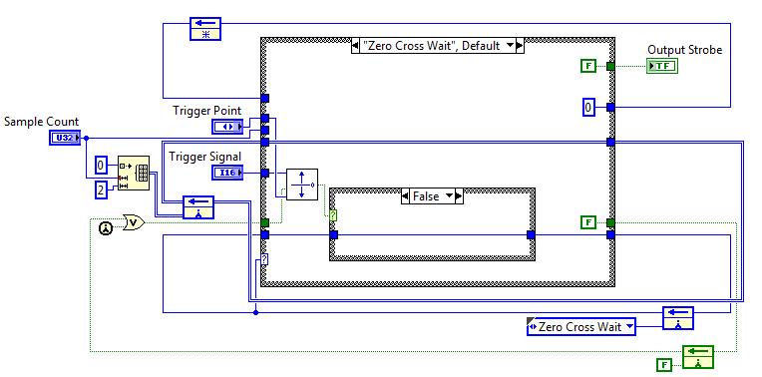Select the Build Array function node
Image resolution: width=762 pixels, height=377 pixels.
[x=134, y=173]
